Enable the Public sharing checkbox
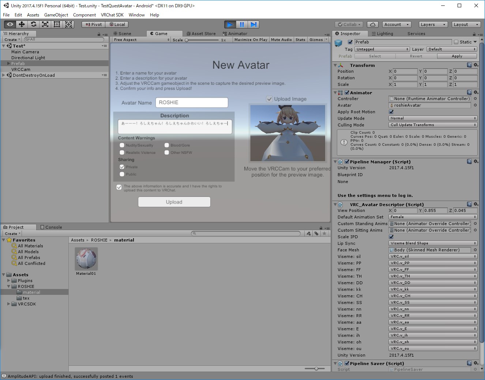Viewport: 485px width, 380px height. point(122,174)
